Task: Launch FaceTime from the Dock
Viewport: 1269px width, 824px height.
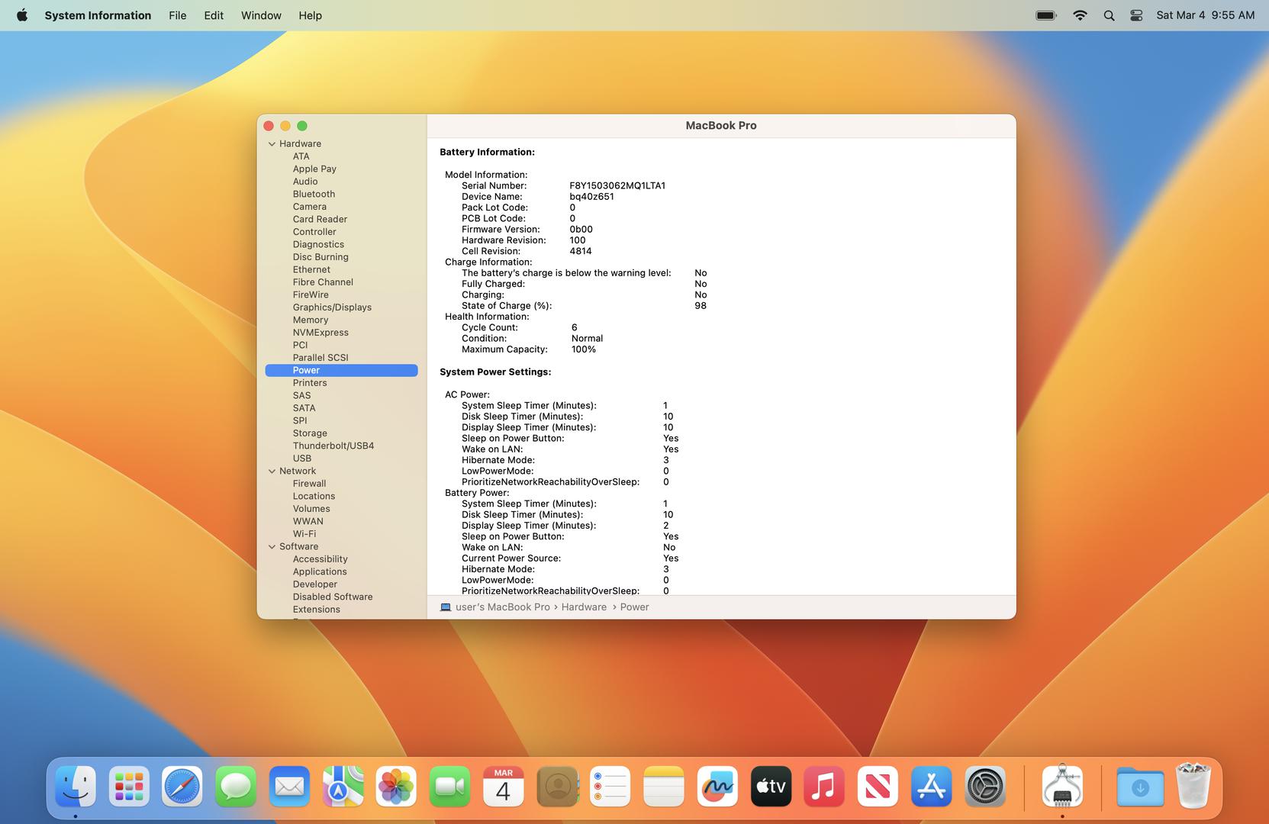Action: coord(449,787)
